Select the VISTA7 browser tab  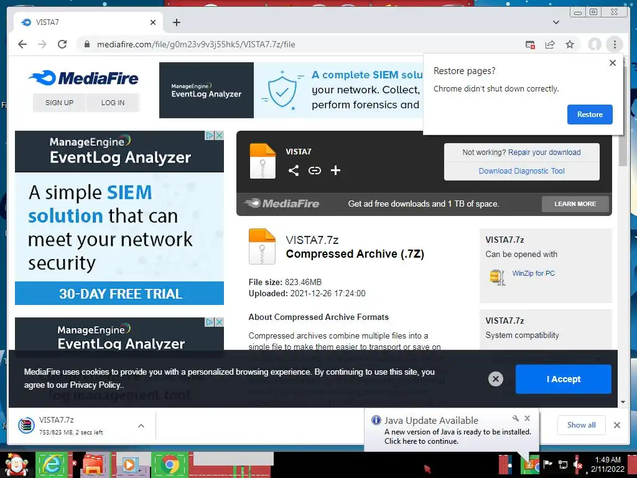88,22
